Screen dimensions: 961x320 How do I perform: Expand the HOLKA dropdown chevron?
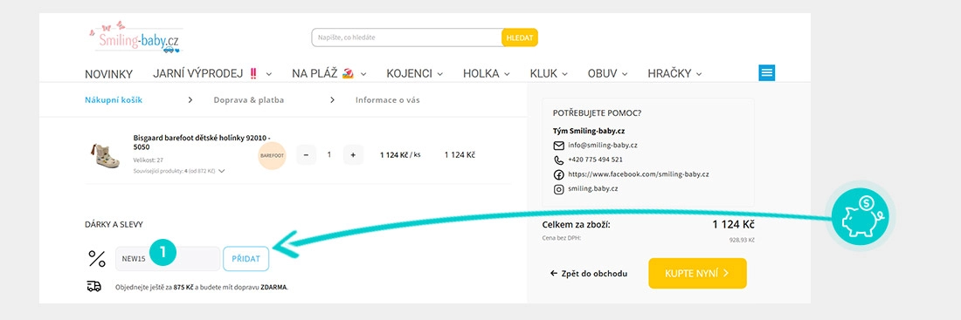pos(507,74)
